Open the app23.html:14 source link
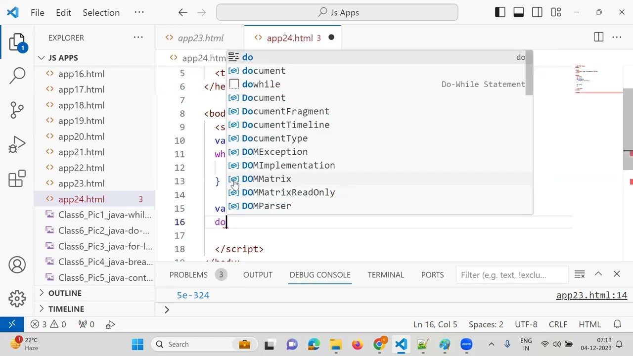The width and height of the screenshot is (633, 356). click(x=591, y=295)
